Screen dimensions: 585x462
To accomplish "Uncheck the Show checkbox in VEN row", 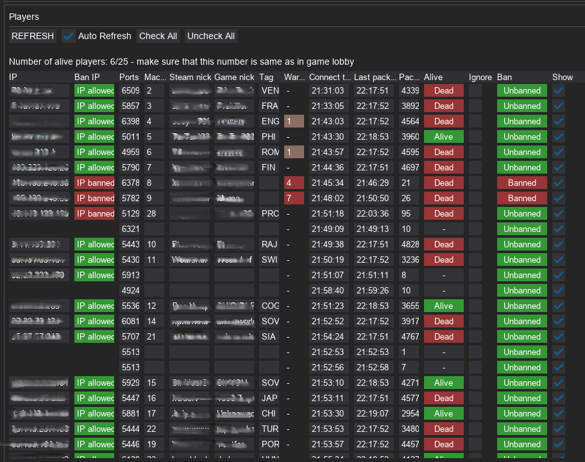I will point(559,90).
